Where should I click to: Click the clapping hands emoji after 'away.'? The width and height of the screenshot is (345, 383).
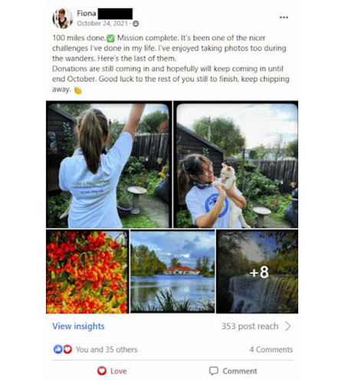(77, 90)
